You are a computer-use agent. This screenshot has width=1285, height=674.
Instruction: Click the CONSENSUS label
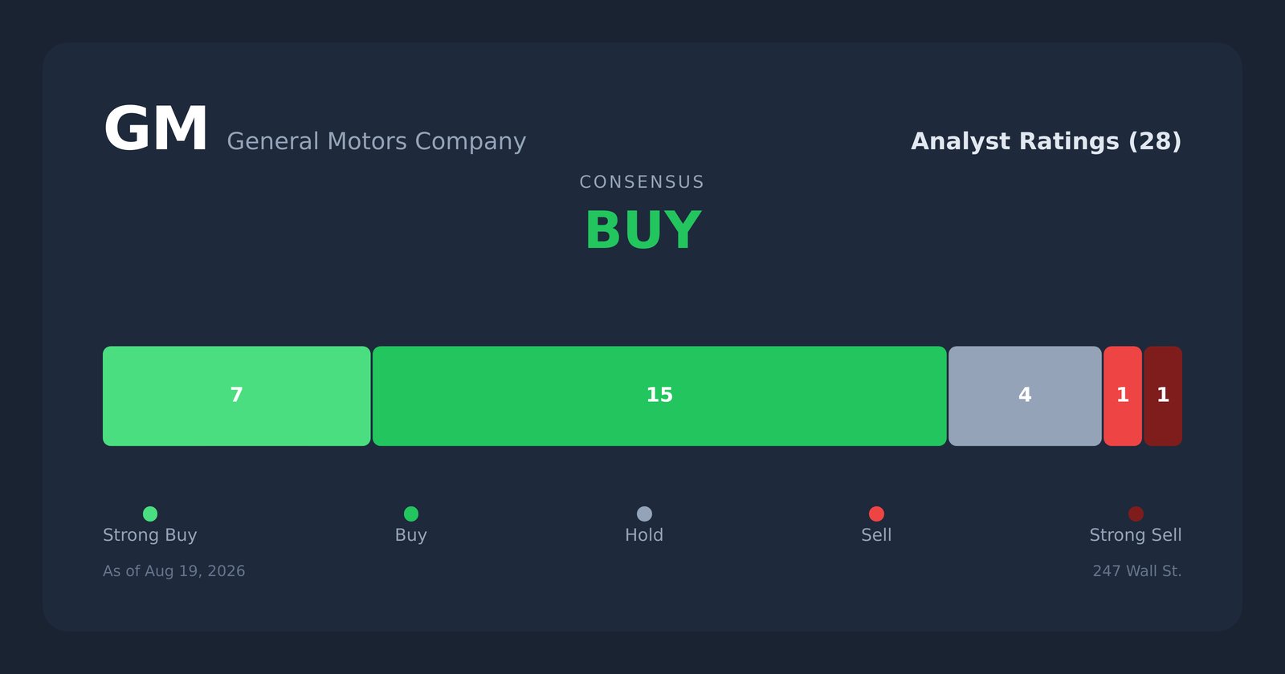pos(642,182)
